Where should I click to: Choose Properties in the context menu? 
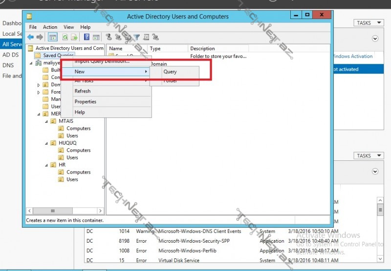point(106,102)
